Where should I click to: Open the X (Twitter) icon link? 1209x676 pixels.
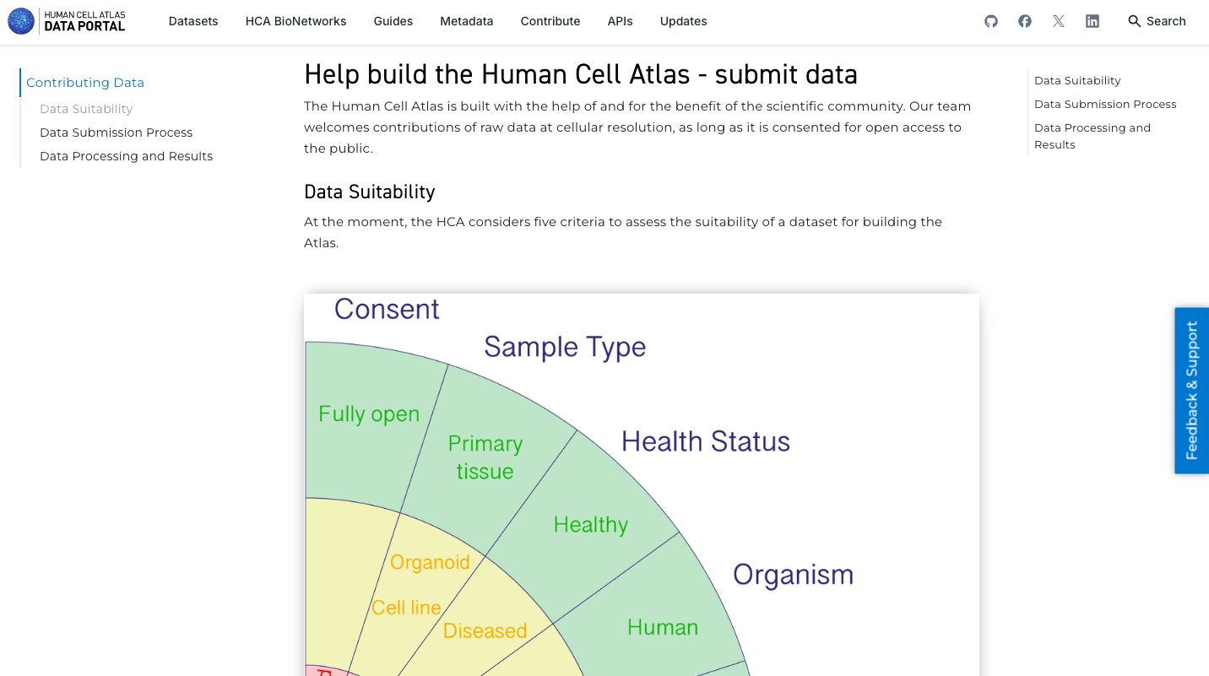[1059, 21]
